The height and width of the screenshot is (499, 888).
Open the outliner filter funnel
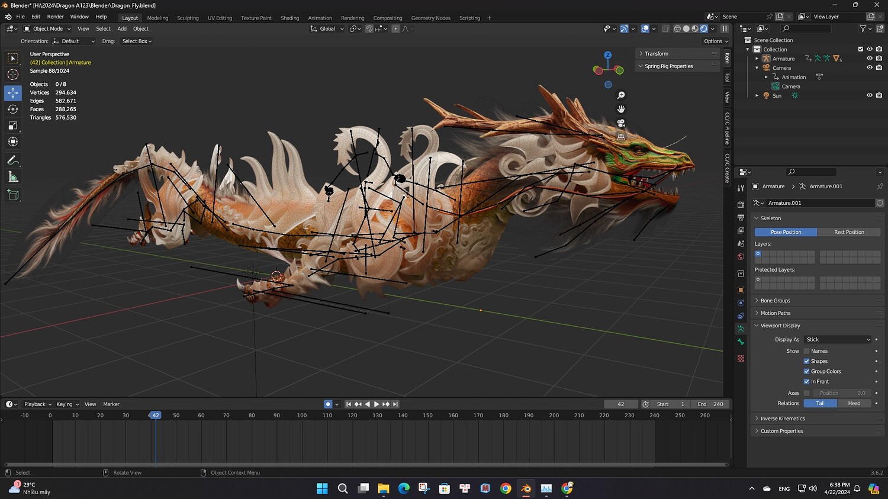[865, 28]
